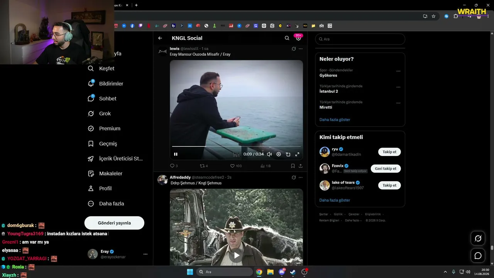Open the floating chat messages button

coord(478,256)
